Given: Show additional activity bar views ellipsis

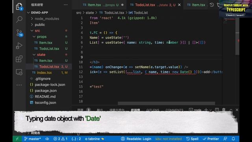Looking at the screenshot, I should coord(19,85).
